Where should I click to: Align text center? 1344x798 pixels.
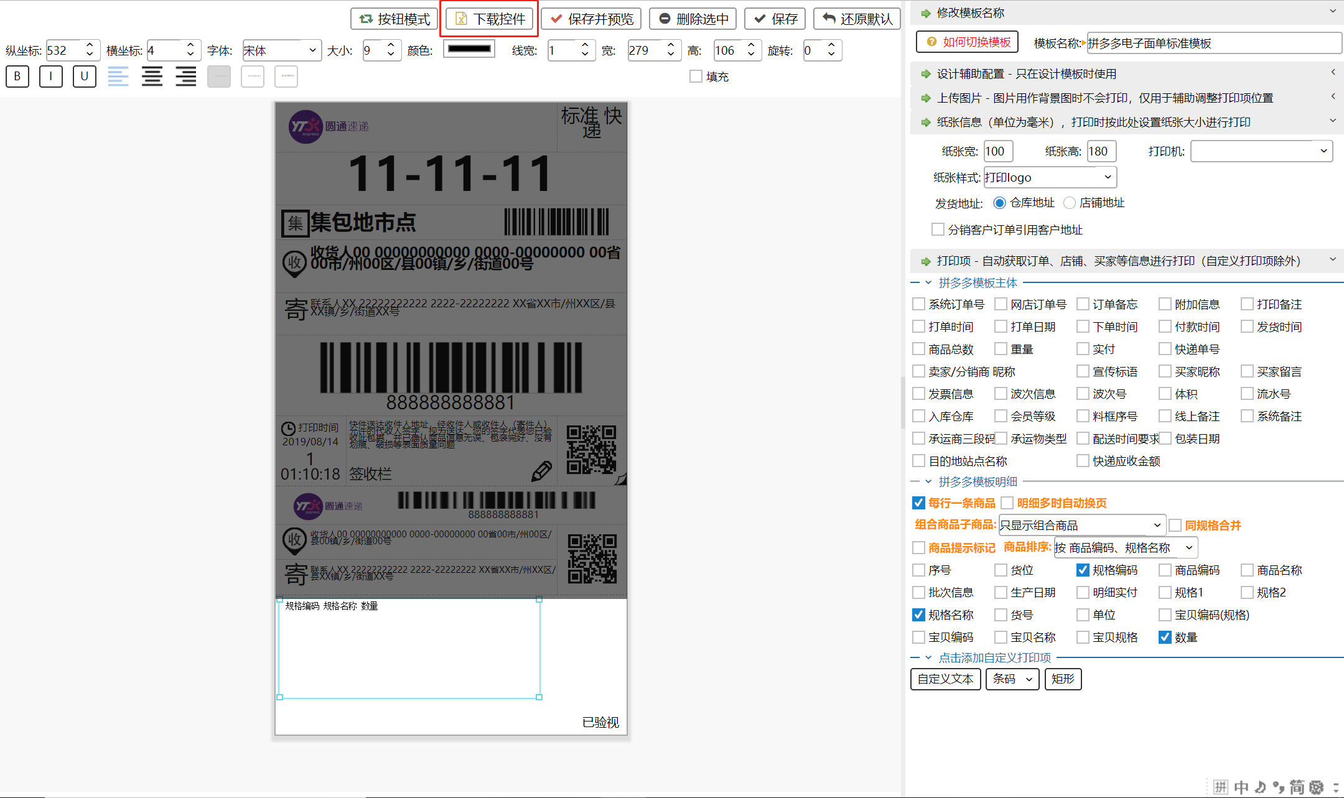[152, 77]
